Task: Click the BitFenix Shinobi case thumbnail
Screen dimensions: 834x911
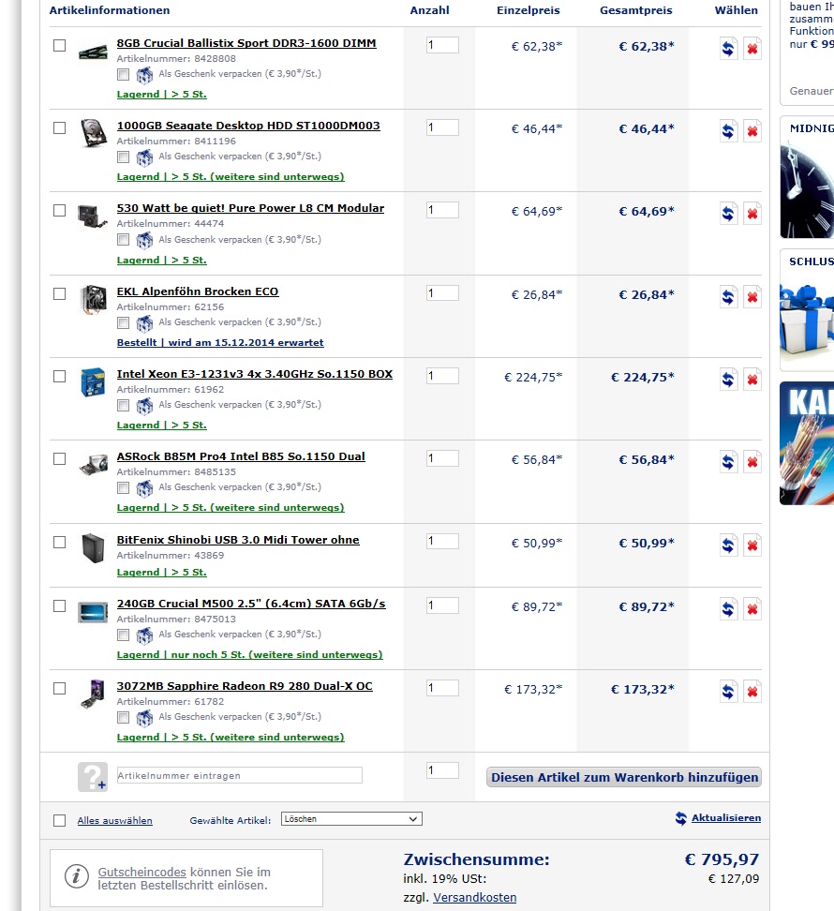Action: pos(93,548)
